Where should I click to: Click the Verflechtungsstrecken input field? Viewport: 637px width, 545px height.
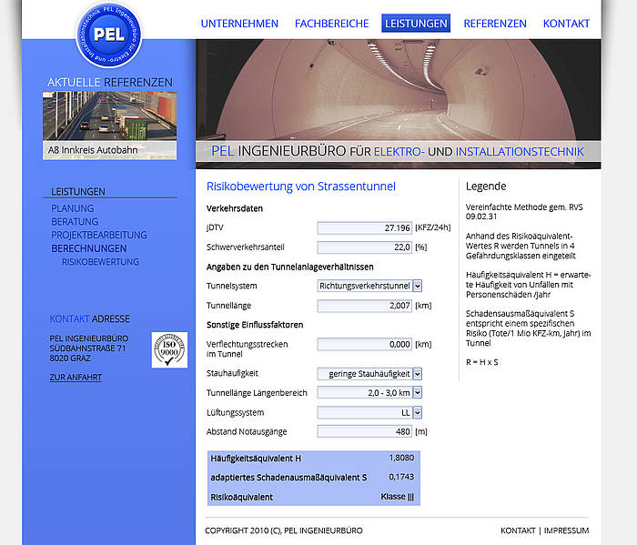pos(364,345)
